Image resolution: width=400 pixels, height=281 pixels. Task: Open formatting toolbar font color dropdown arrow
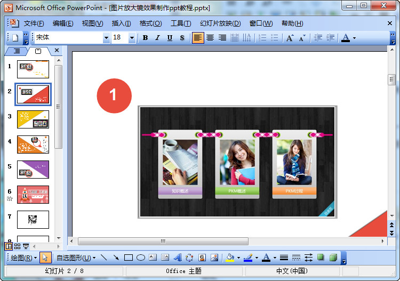(354, 38)
